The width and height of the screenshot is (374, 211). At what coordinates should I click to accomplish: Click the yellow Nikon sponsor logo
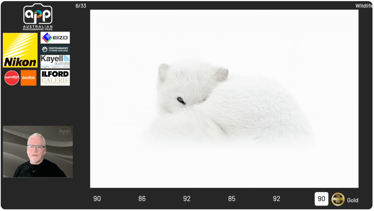coord(20,50)
